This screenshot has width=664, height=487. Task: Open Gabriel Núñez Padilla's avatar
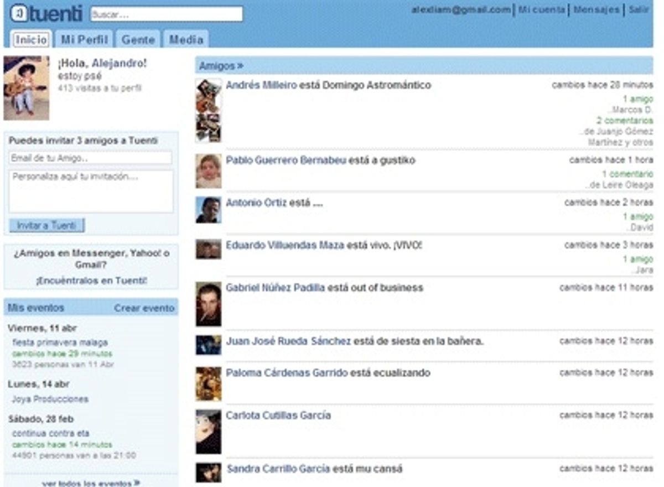click(x=209, y=304)
